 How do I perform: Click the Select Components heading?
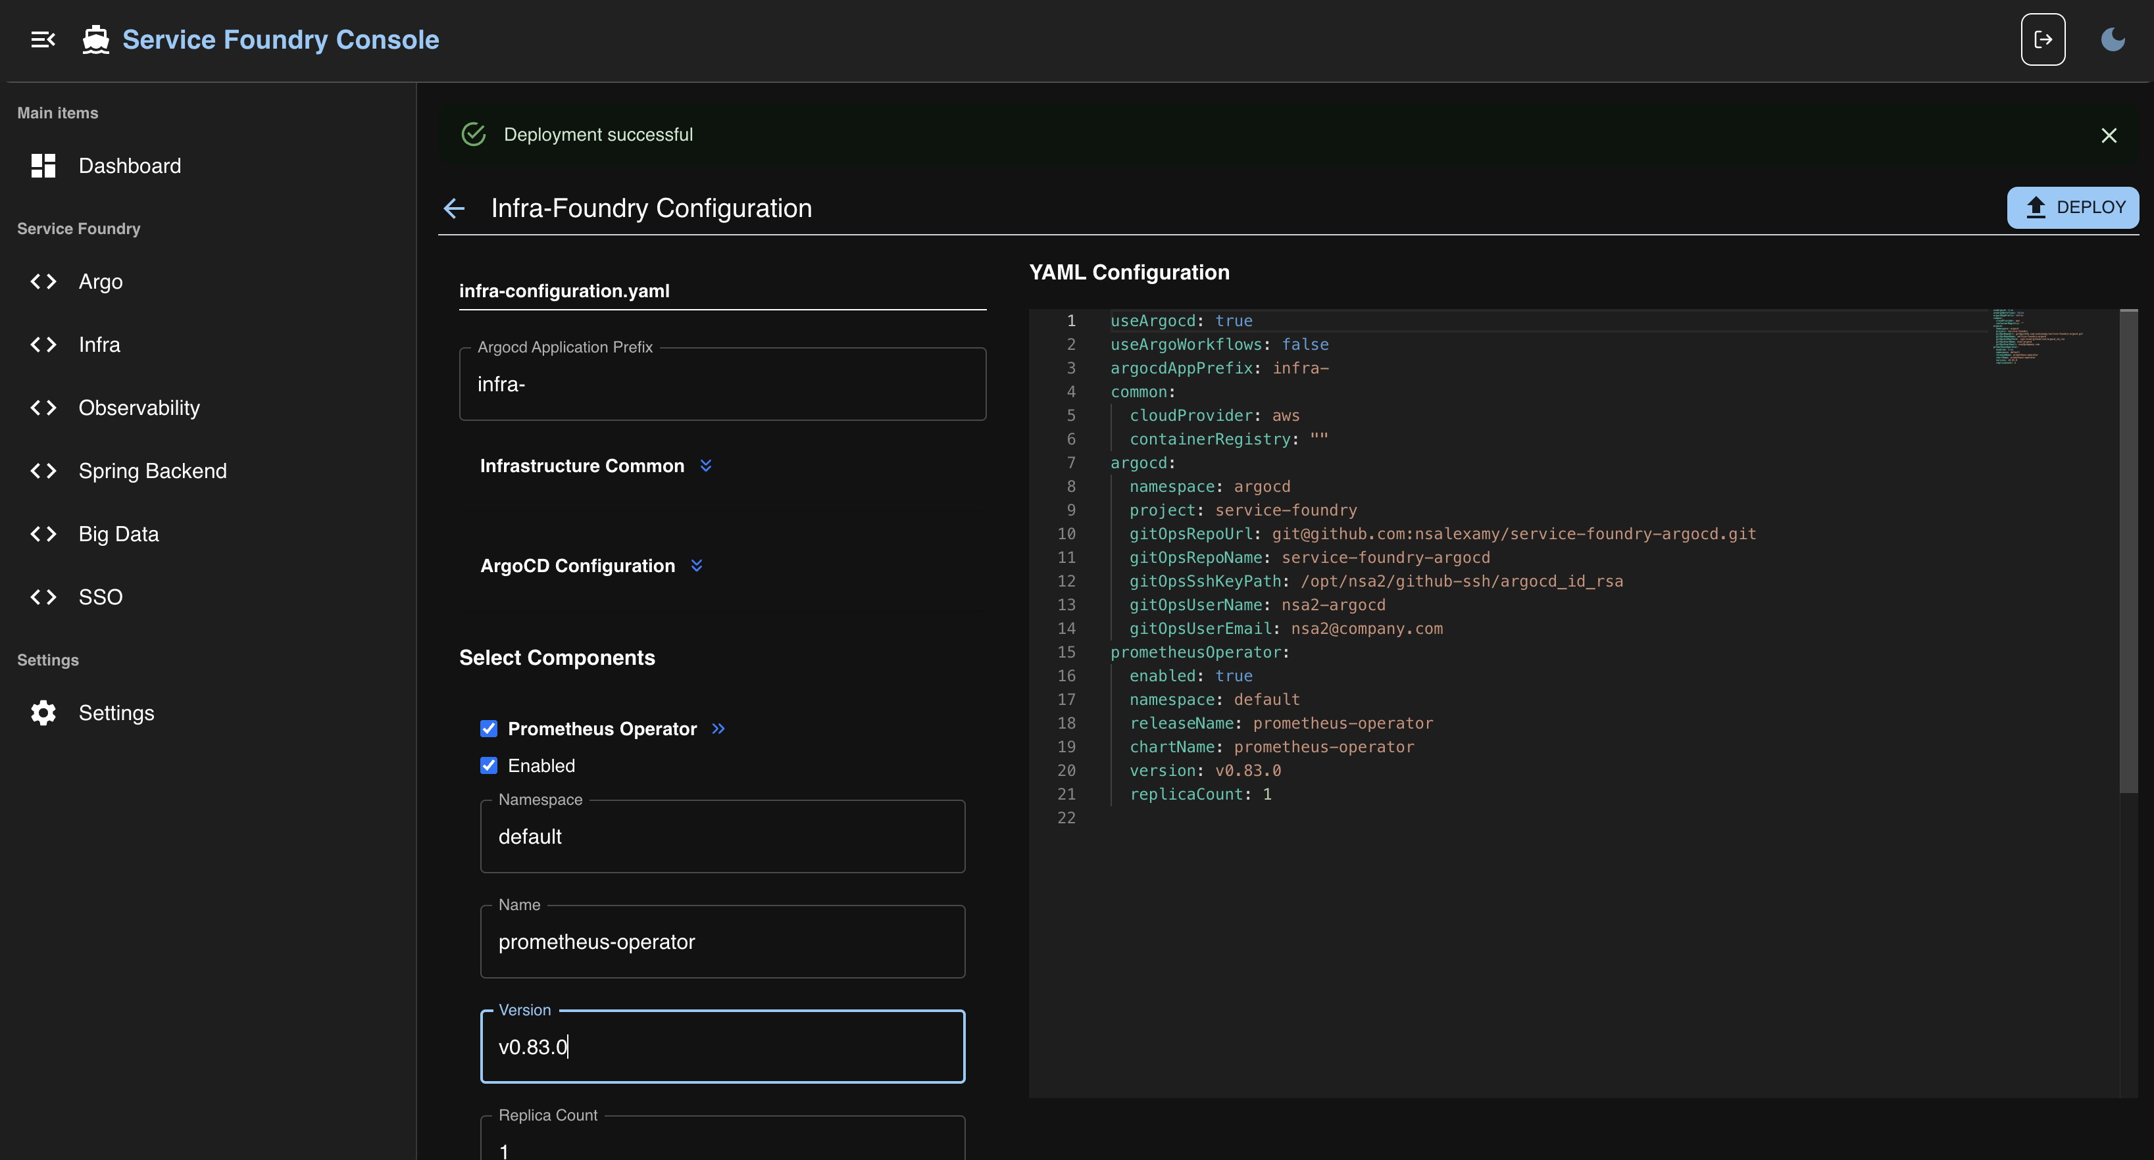tap(557, 658)
